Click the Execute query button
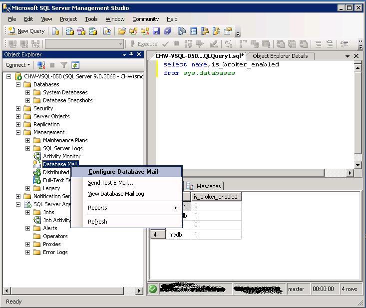This screenshot has height=308, width=366. [144, 44]
